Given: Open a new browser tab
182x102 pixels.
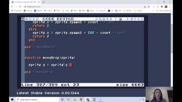Looking at the screenshot, I should click(x=44, y=2).
